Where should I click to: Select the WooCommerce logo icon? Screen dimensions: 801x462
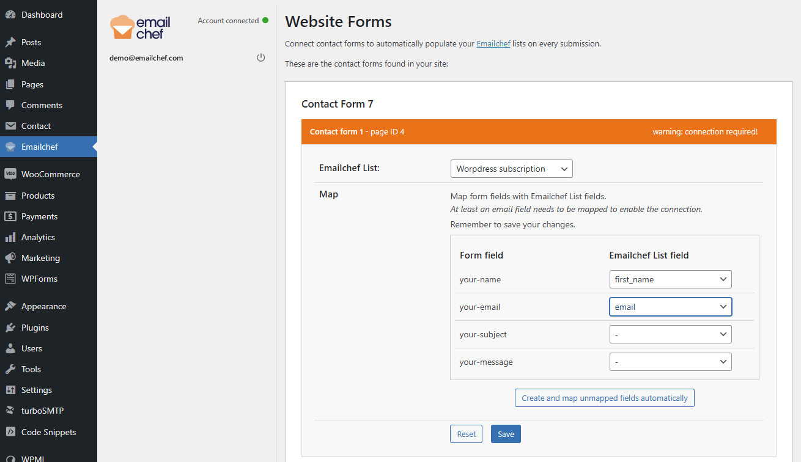pos(10,174)
